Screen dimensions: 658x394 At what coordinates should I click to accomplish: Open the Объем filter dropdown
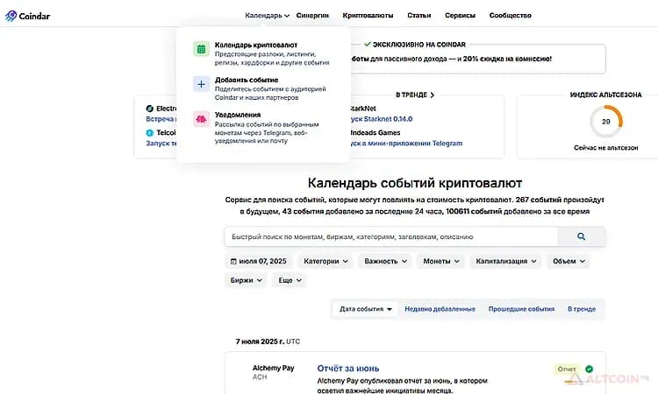point(569,261)
